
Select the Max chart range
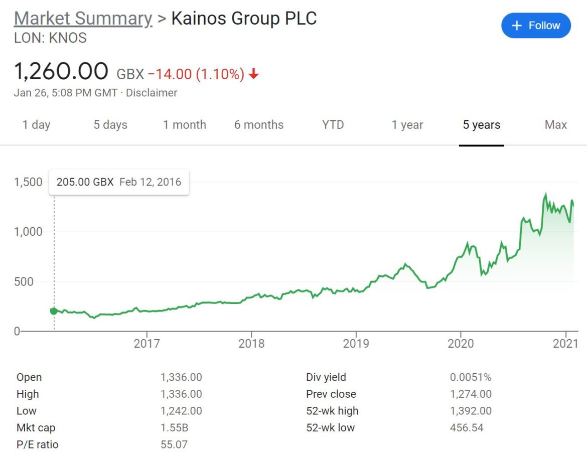click(x=555, y=125)
